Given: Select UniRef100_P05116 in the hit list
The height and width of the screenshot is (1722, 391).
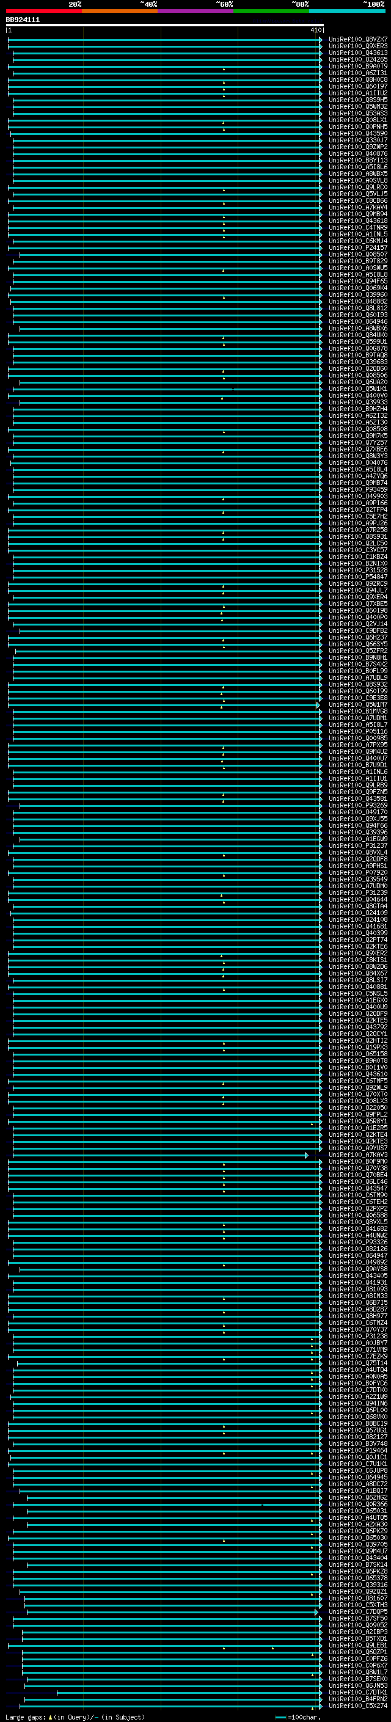Looking at the screenshot, I should click(x=358, y=731).
